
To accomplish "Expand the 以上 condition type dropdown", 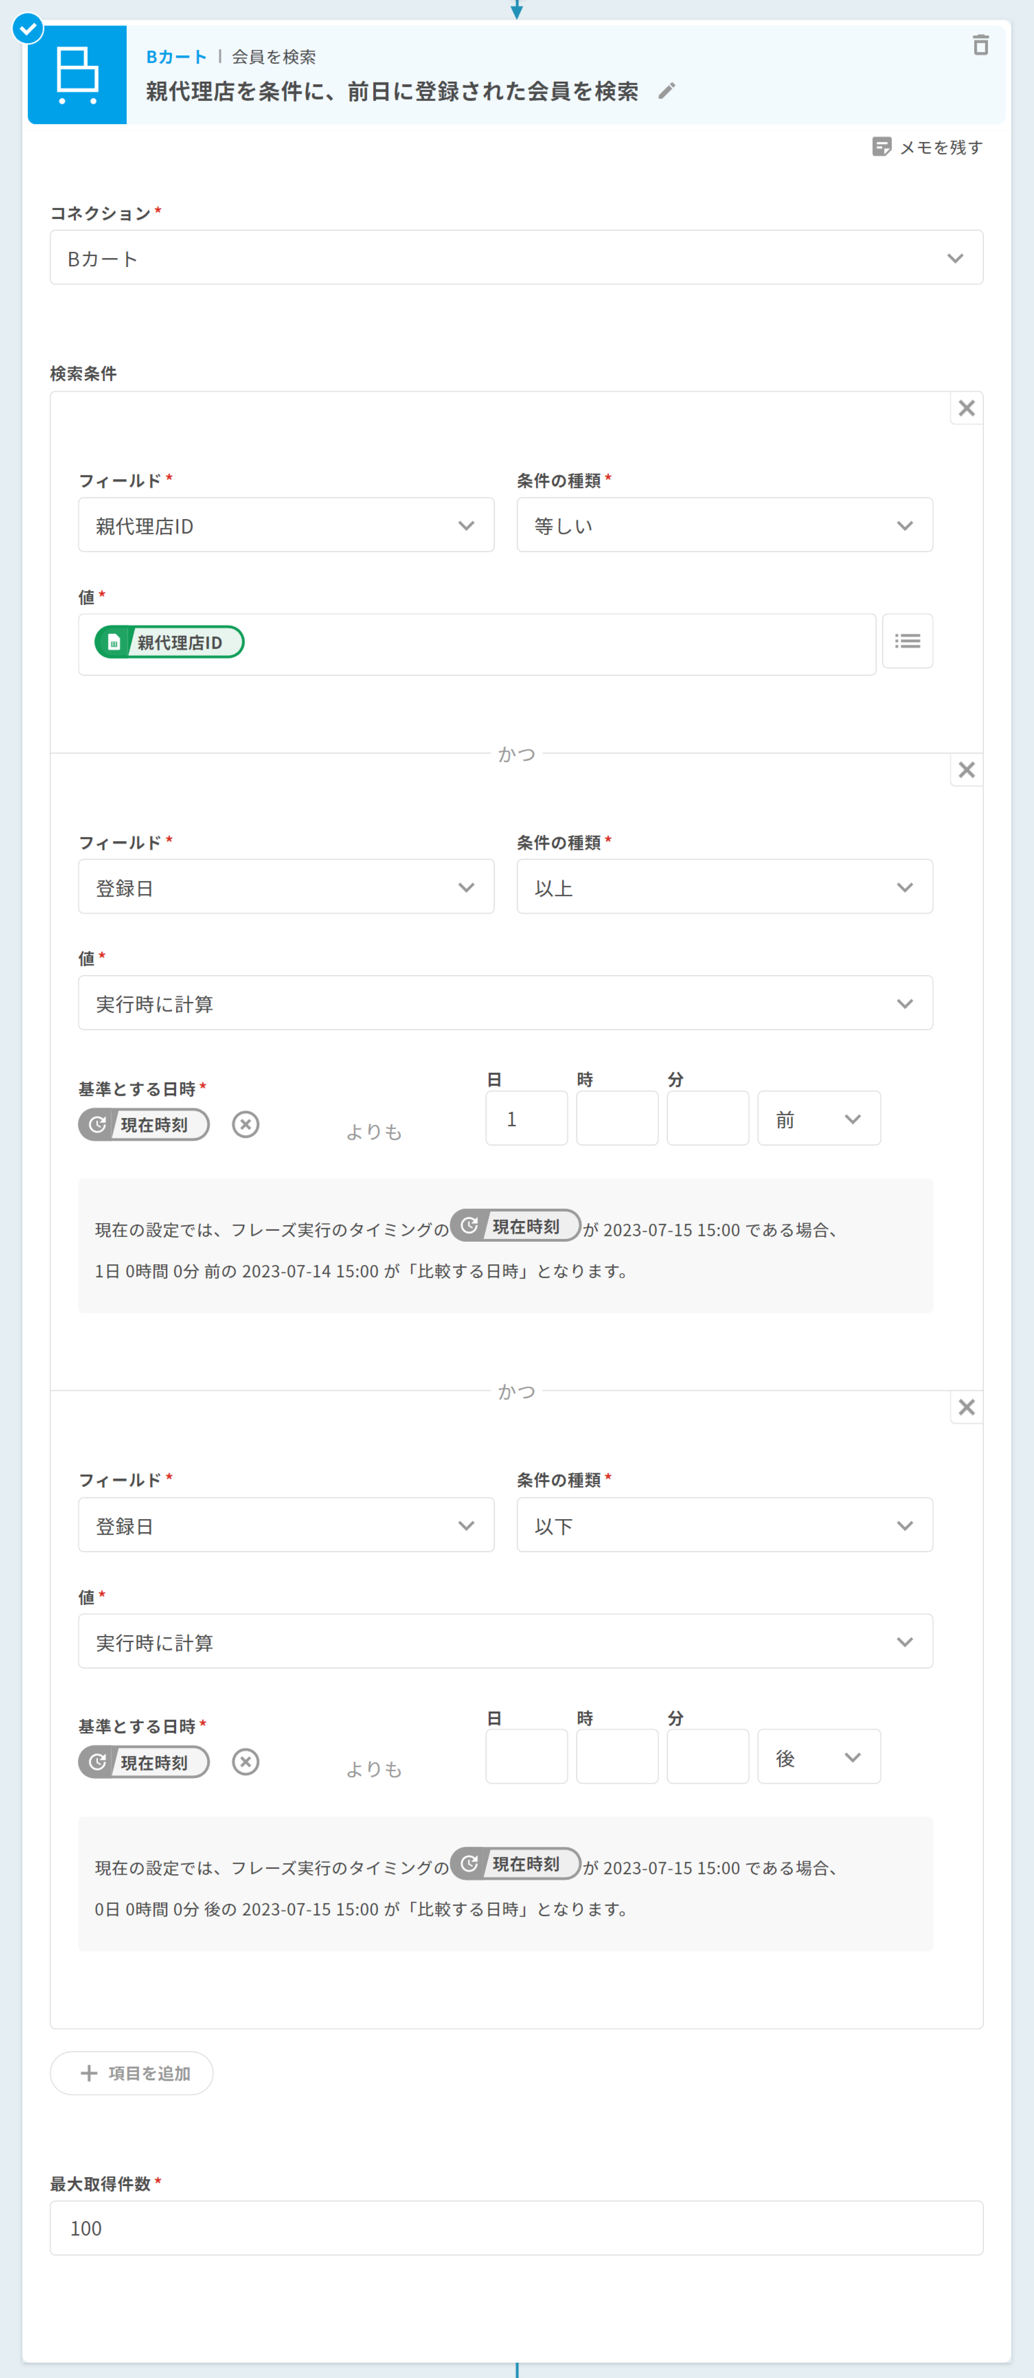I will click(724, 887).
